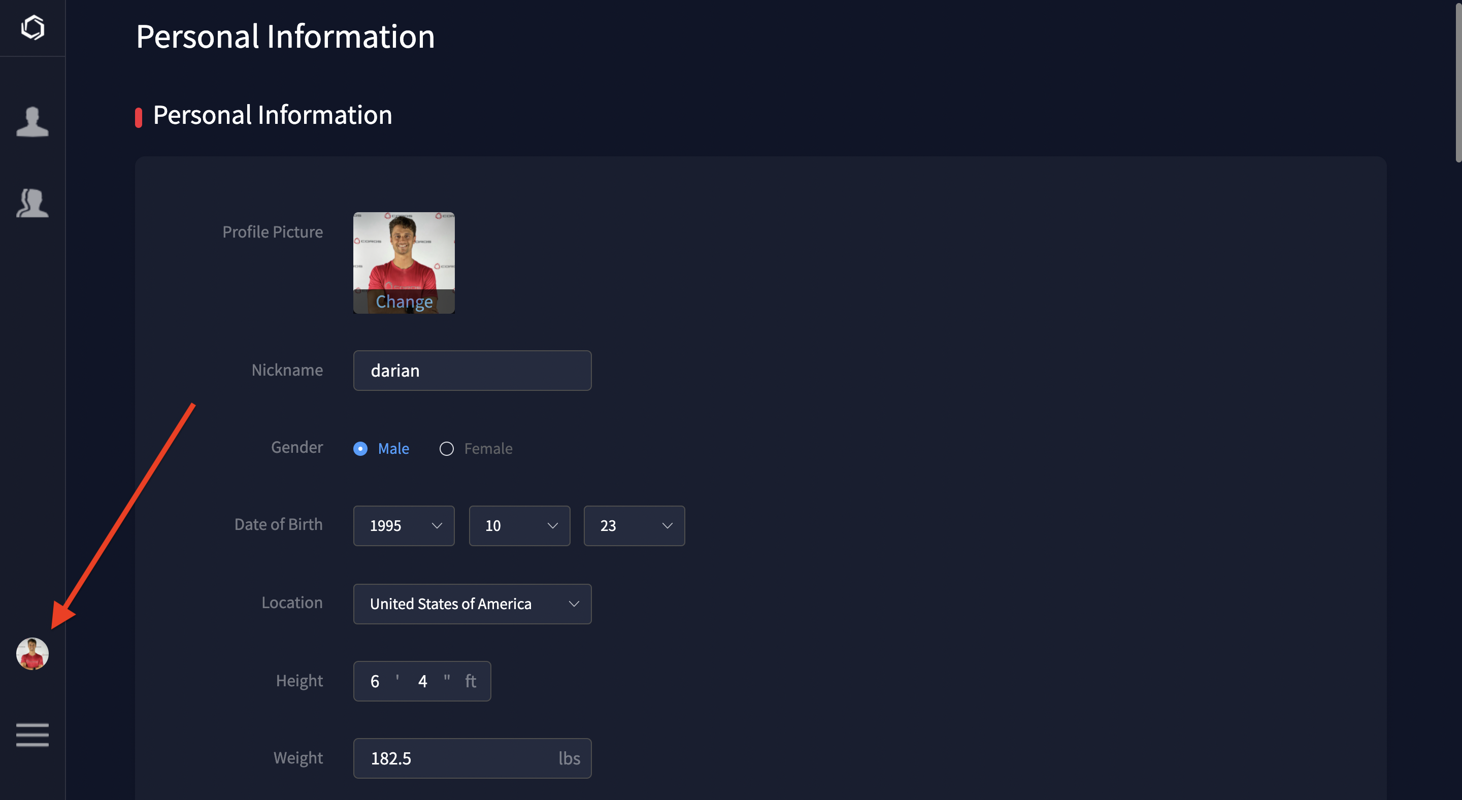Click the birth day dropdown chevron
1462x800 pixels.
pos(667,525)
